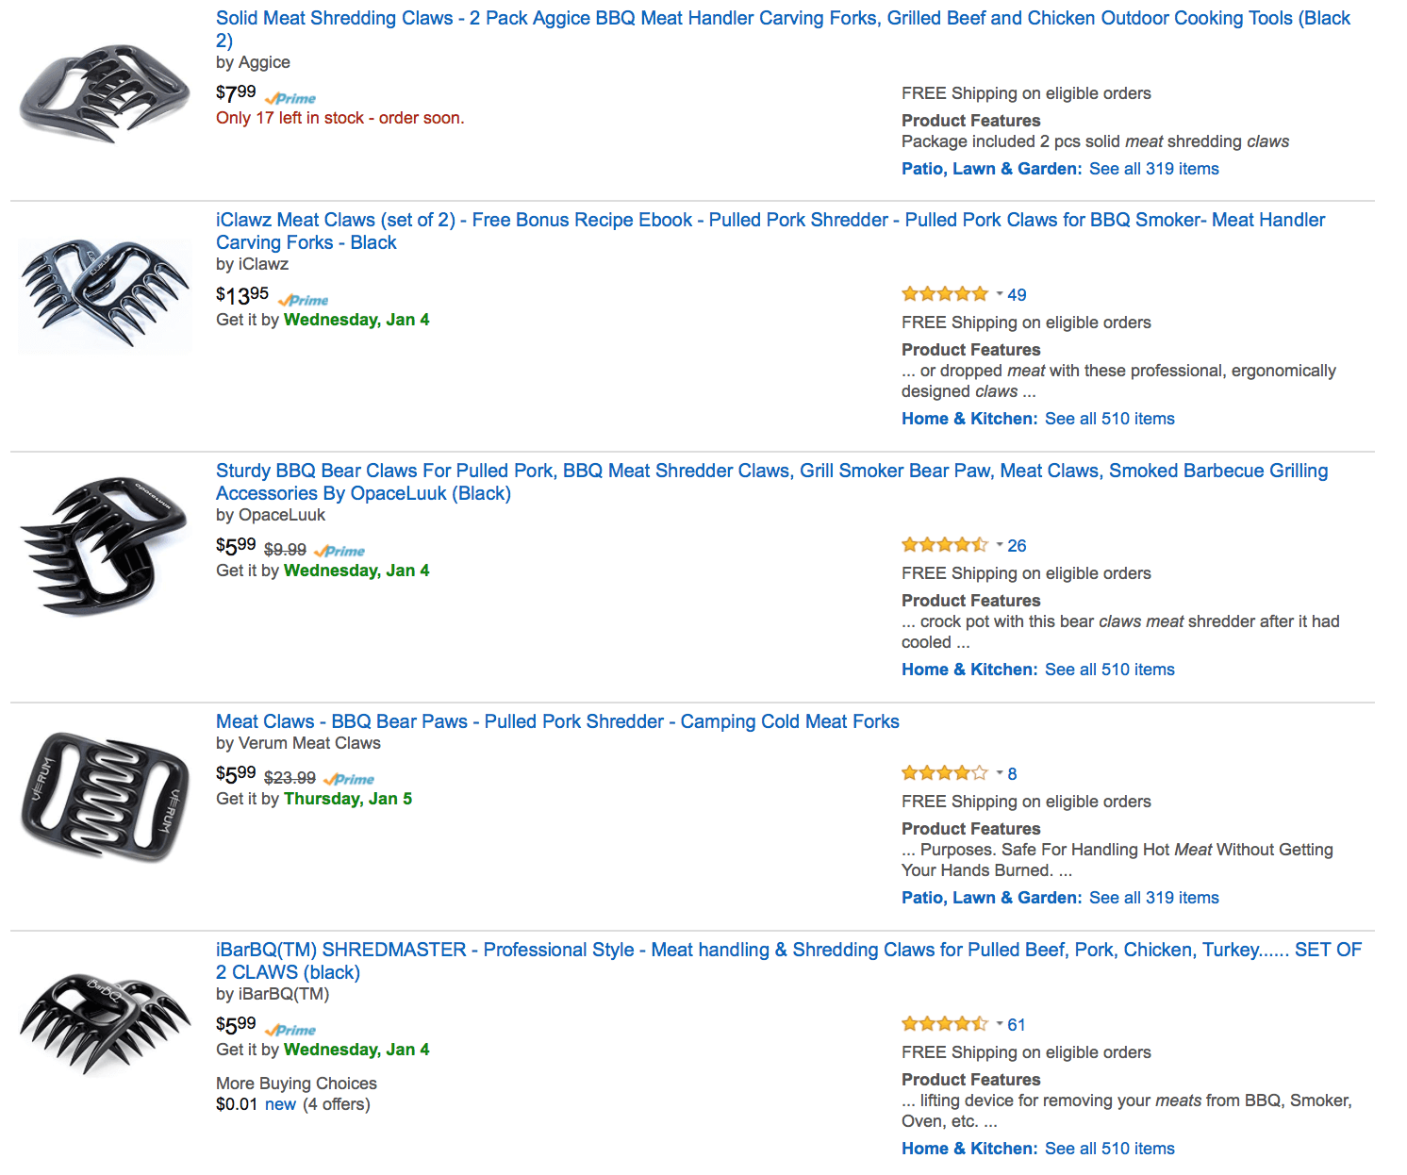Open the iBarBQ SHREDMASTER product title
This screenshot has width=1407, height=1175.
[x=660, y=950]
